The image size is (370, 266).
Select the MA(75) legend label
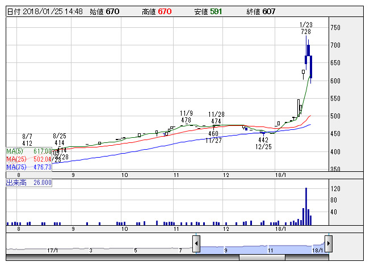tap(29, 167)
